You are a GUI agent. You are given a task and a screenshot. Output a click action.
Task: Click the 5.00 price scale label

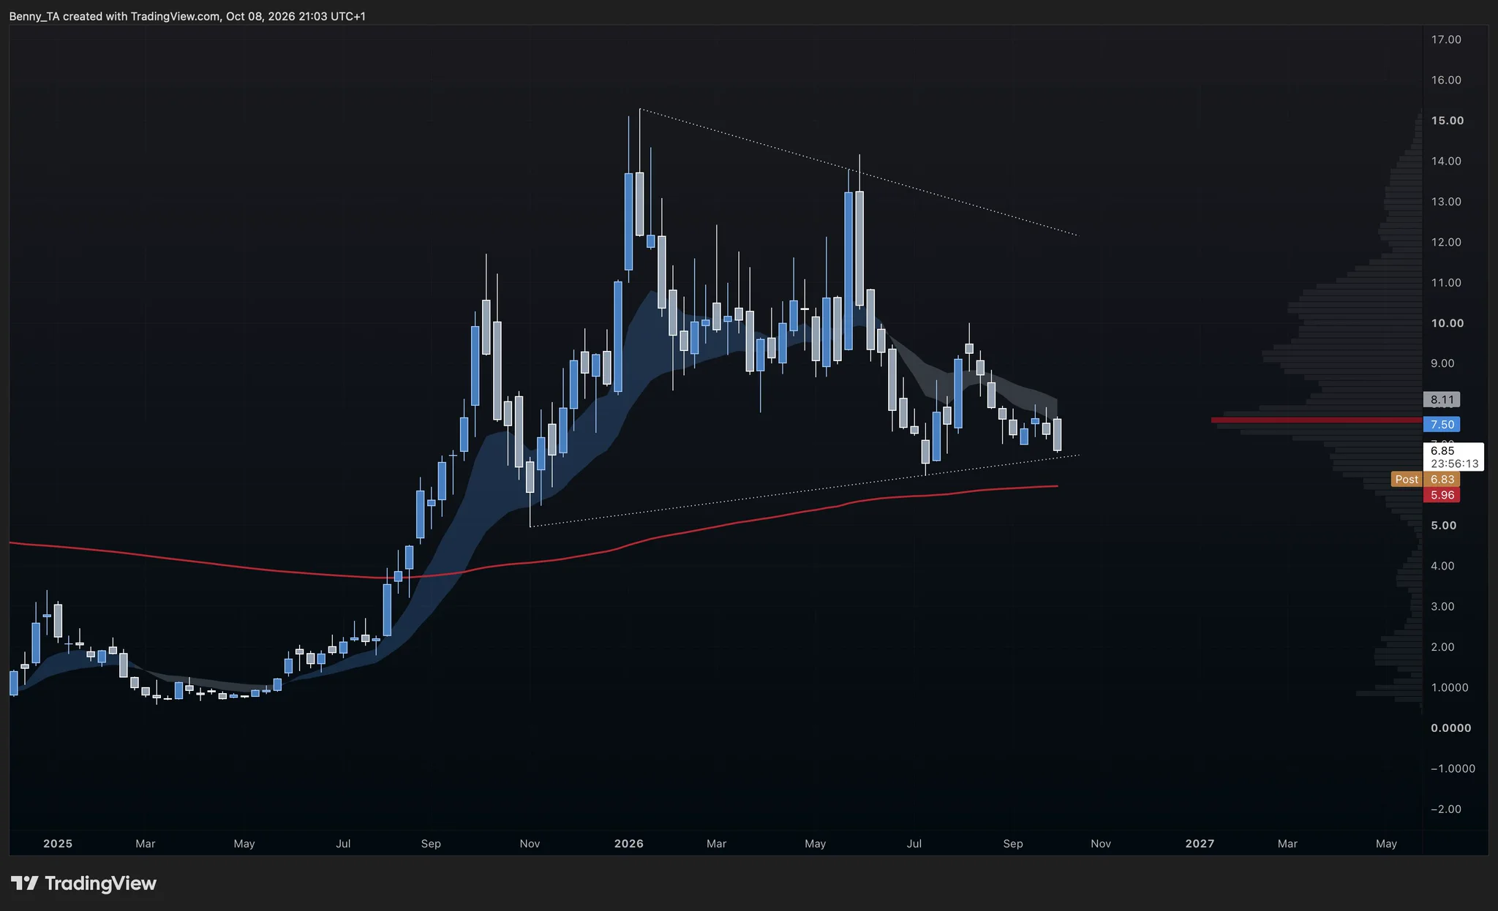(1444, 526)
